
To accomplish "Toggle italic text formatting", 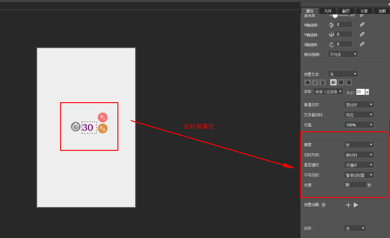I will [x=315, y=83].
